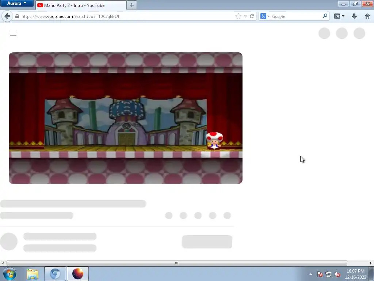The width and height of the screenshot is (374, 281).
Task: Click the left scroll arrow of horizontal scrollbar
Action: [3, 263]
